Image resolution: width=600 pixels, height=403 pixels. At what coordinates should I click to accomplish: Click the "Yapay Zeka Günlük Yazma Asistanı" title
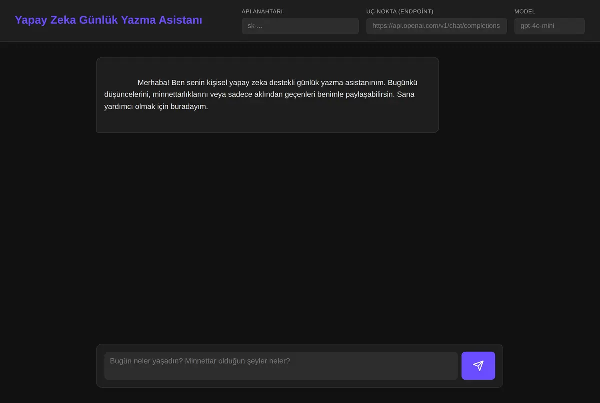point(109,20)
